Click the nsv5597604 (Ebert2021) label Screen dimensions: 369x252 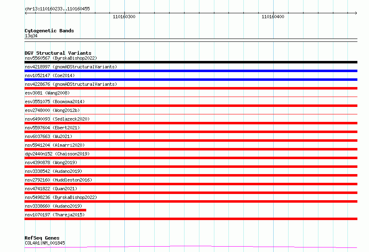pyautogui.click(x=52, y=128)
